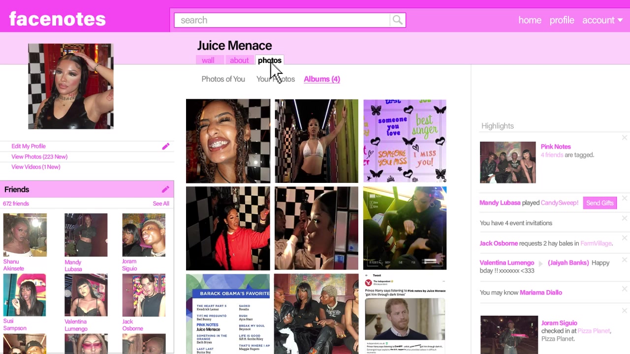Dismiss the 4 event invitations notice
Viewport: 630px width, 354px height.
(625, 218)
